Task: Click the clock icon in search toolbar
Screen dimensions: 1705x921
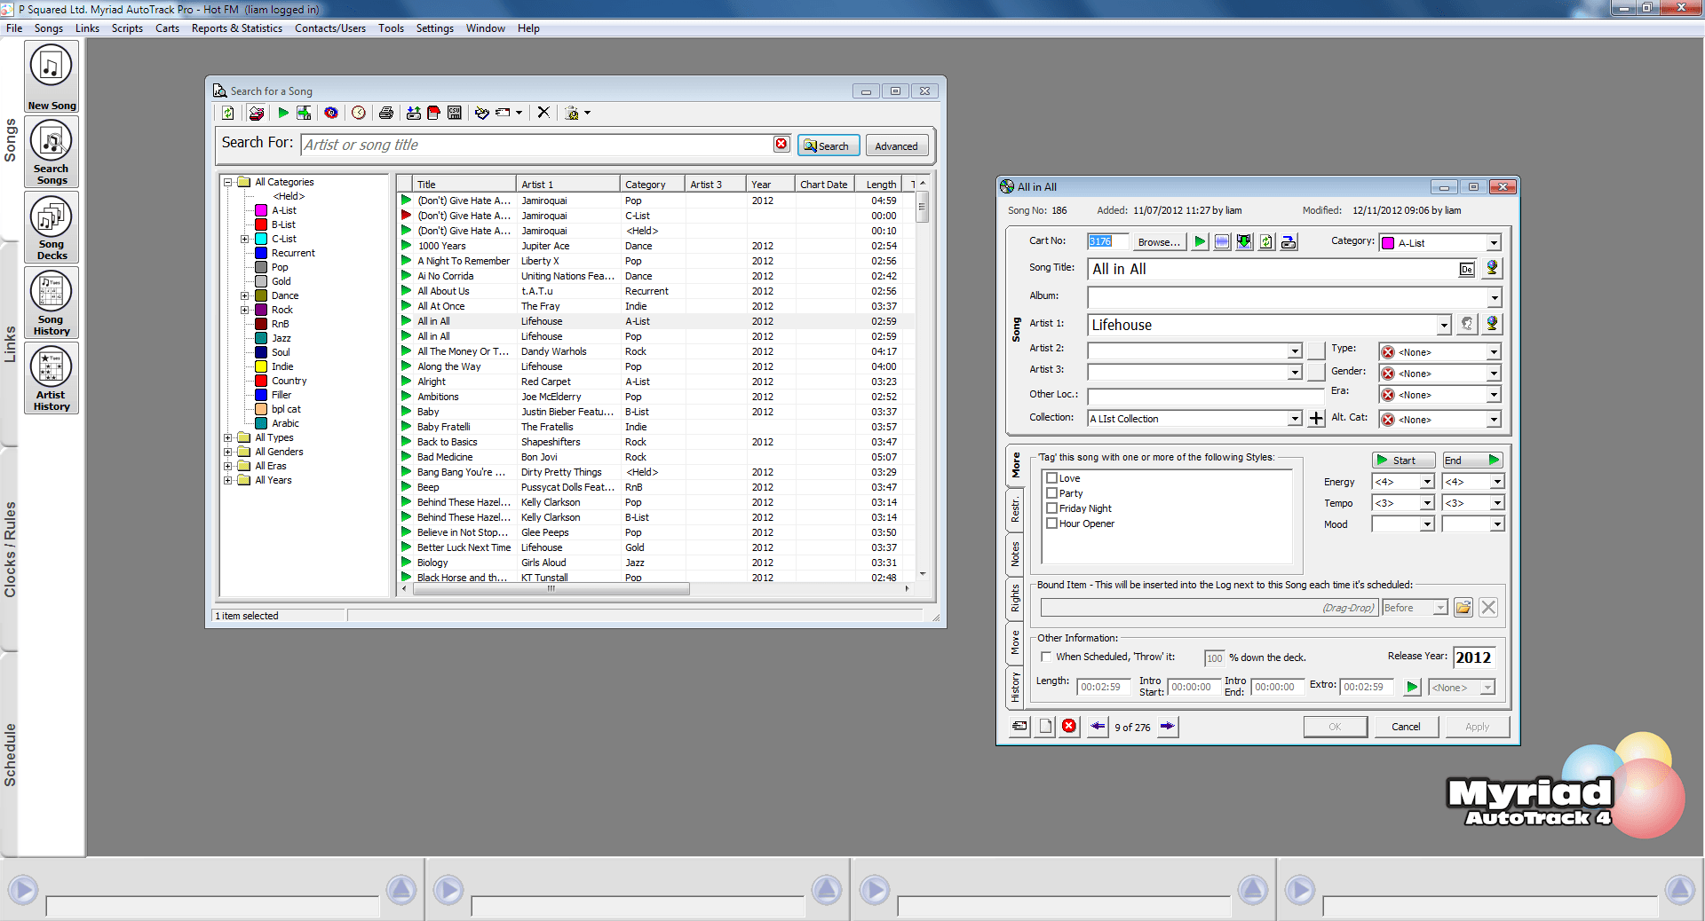Action: pos(359,113)
